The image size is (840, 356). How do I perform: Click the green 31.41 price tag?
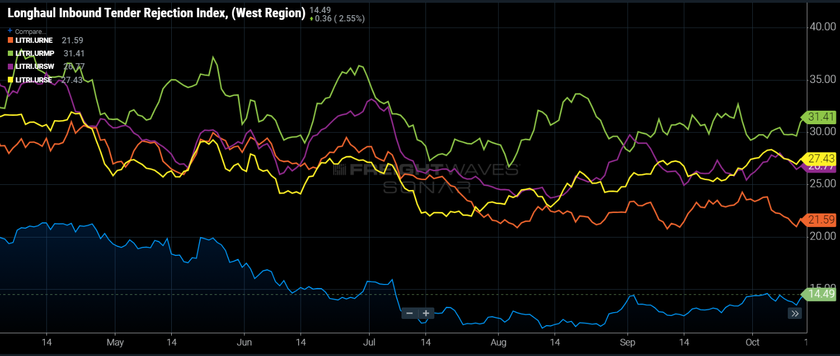click(821, 117)
